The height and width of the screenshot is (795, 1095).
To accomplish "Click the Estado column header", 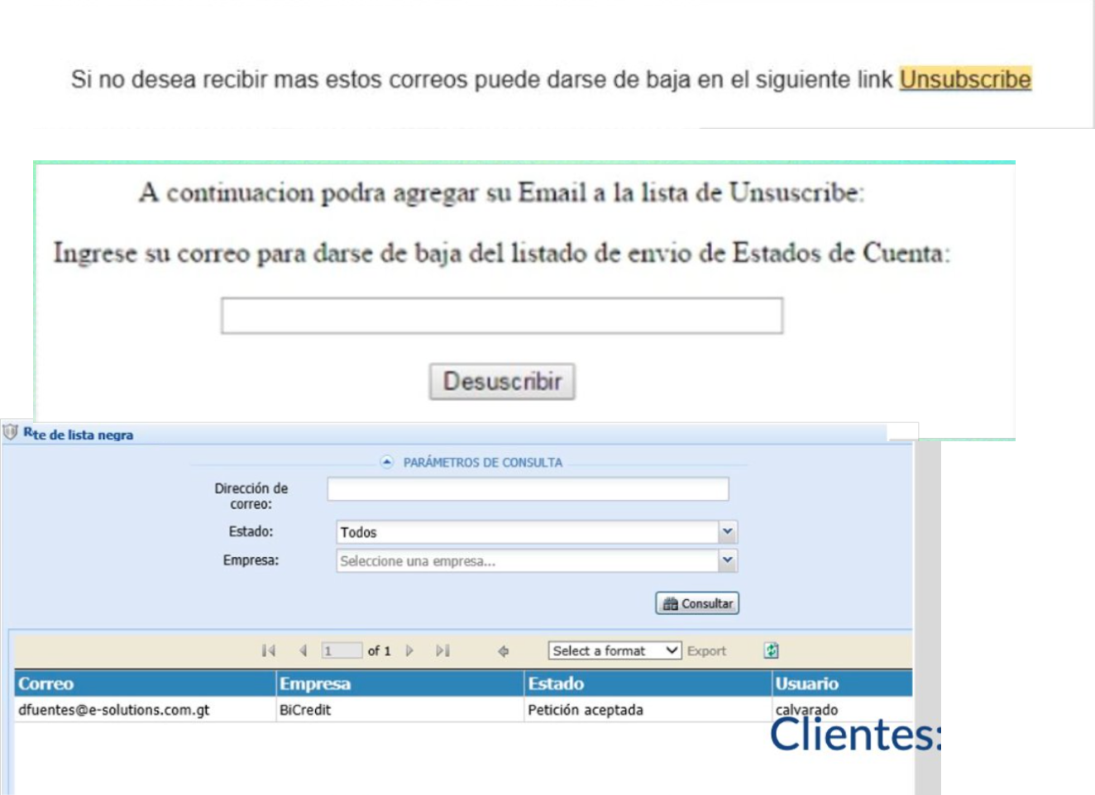I will pyautogui.click(x=556, y=683).
